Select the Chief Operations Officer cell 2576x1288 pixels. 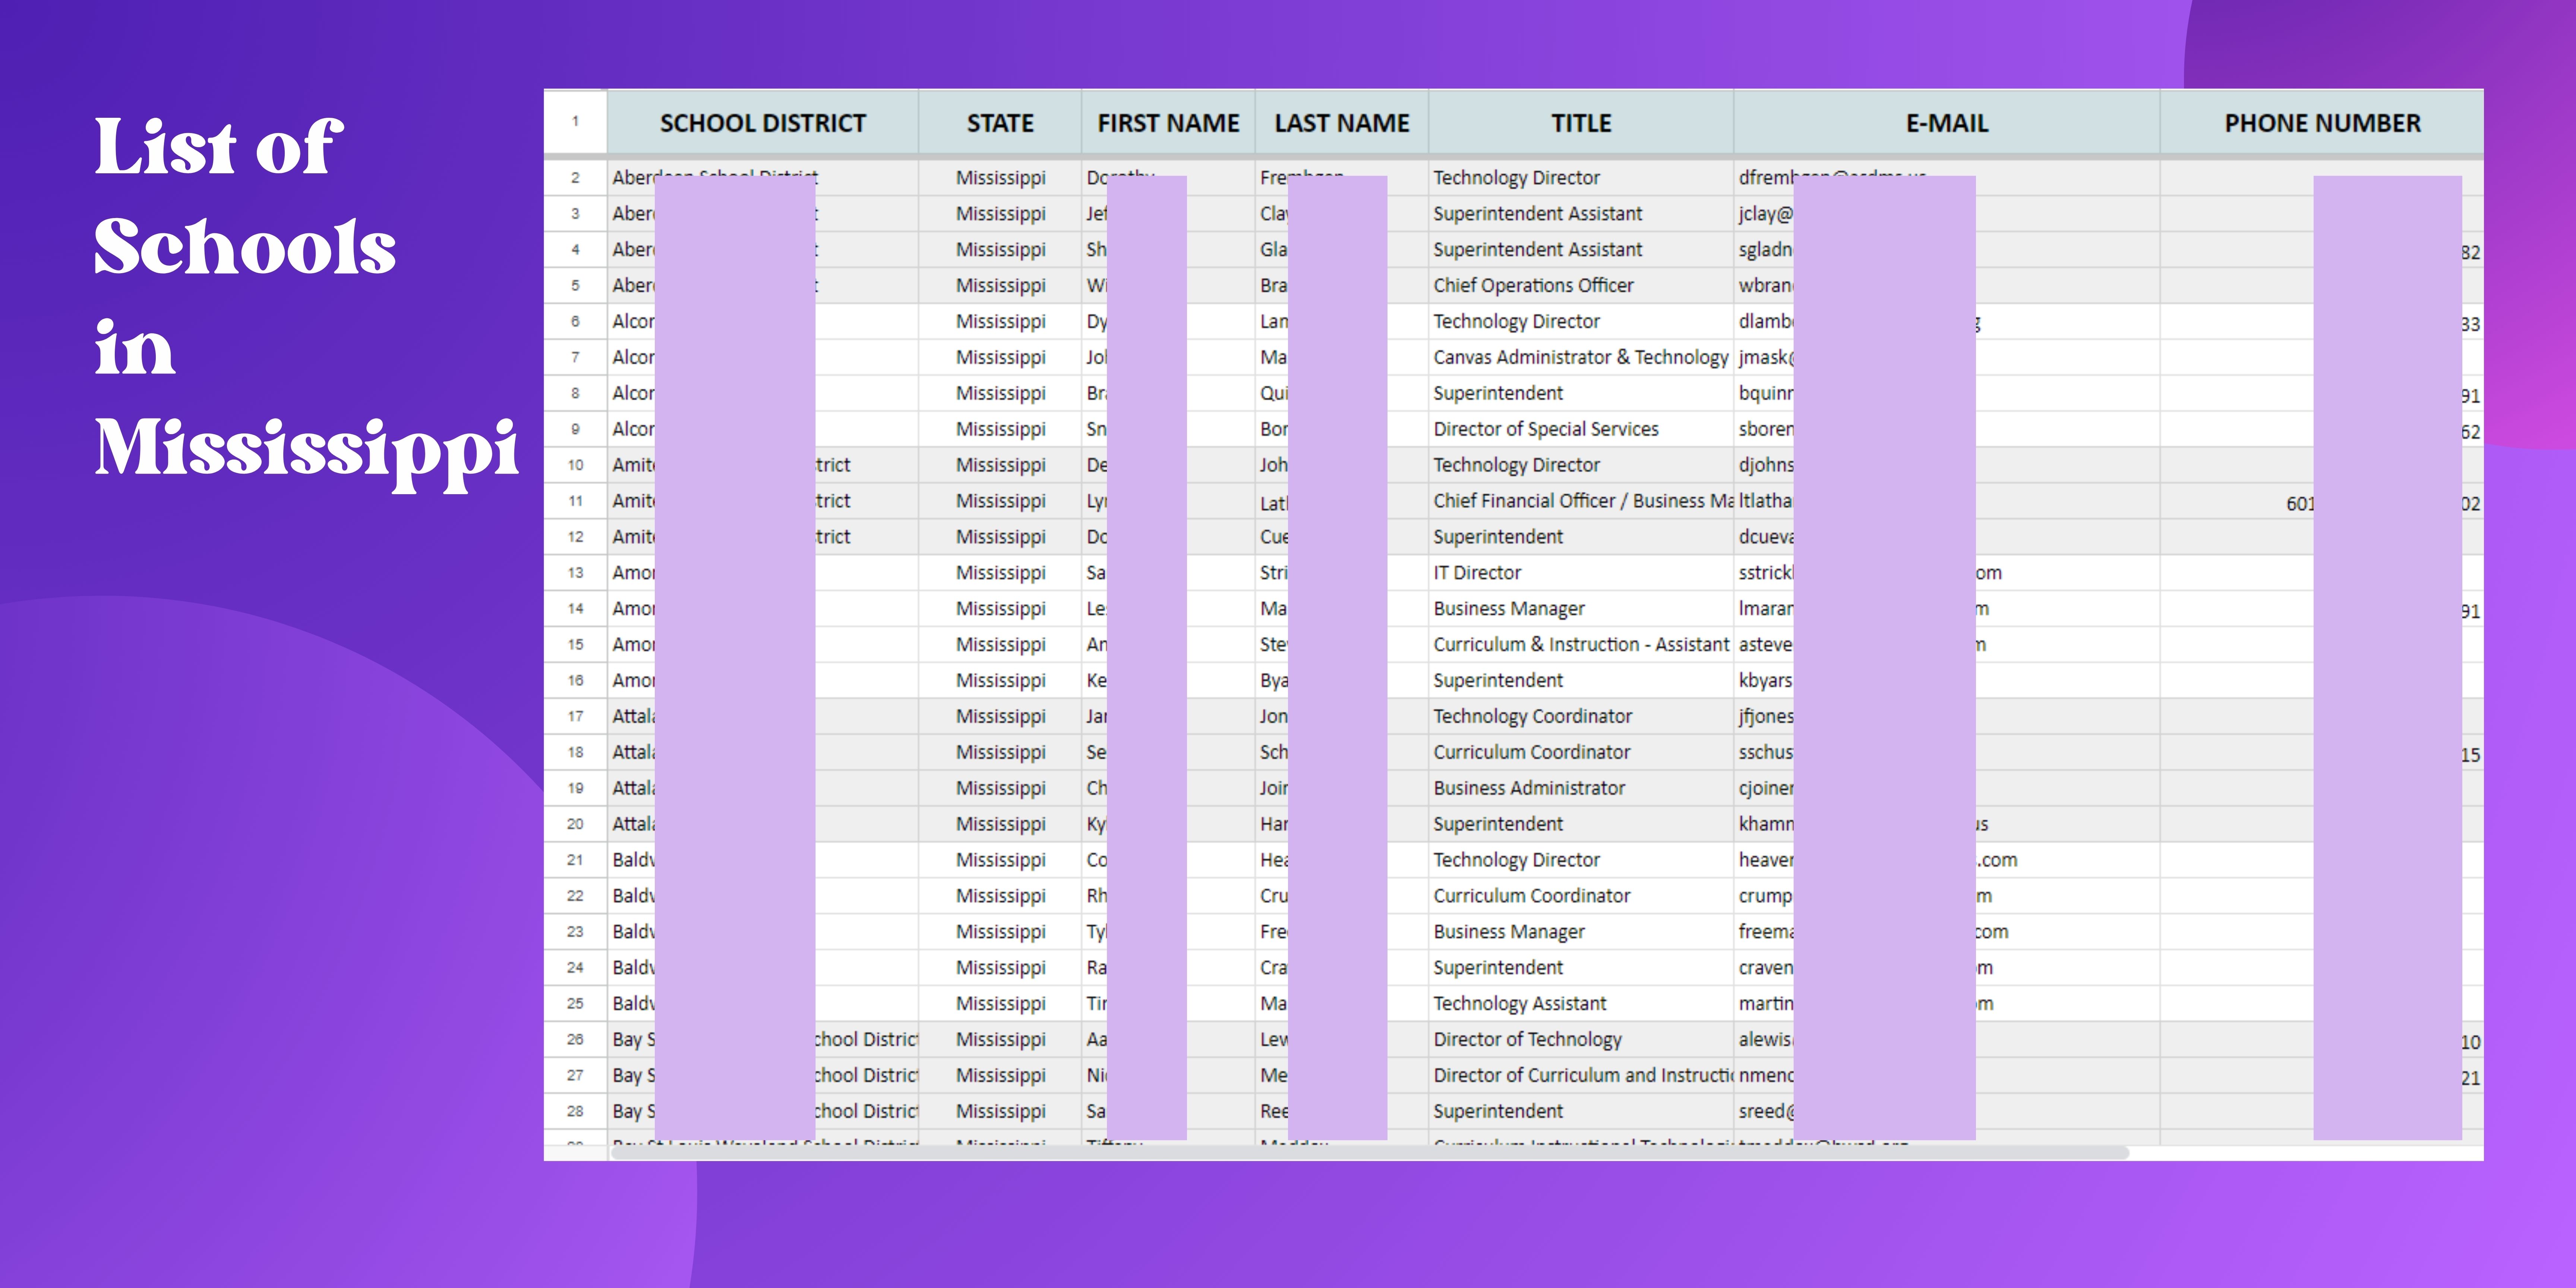pyautogui.click(x=1532, y=286)
